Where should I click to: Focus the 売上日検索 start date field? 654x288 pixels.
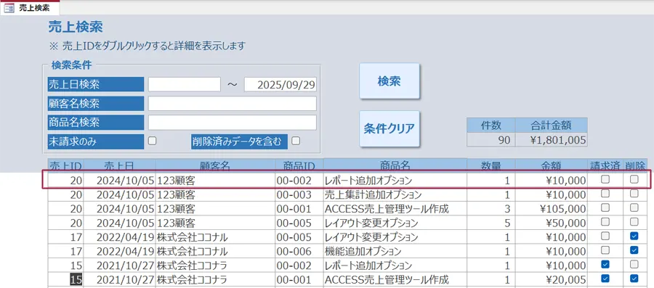[185, 84]
